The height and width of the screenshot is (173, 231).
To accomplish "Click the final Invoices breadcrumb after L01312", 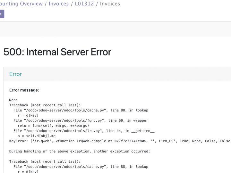I will [110, 4].
